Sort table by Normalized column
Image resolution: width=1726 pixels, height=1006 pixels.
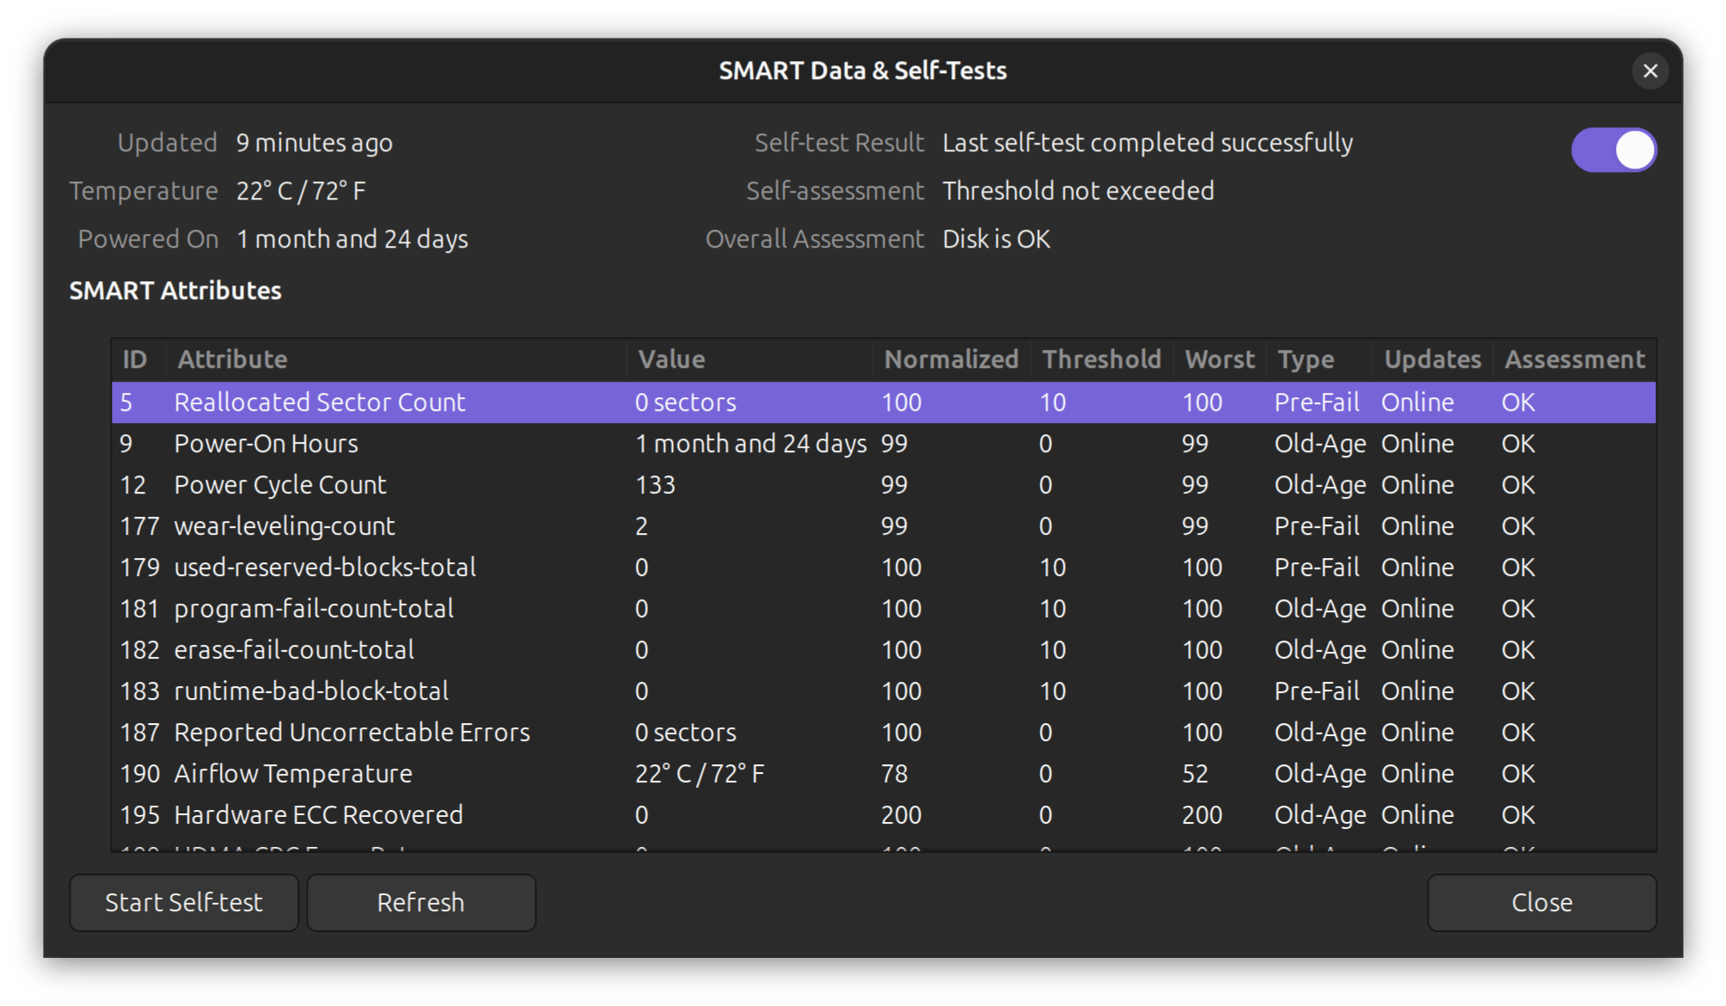pyautogui.click(x=951, y=359)
